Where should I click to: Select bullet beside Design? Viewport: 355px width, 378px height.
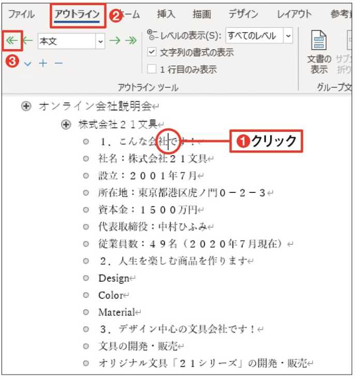click(x=86, y=278)
